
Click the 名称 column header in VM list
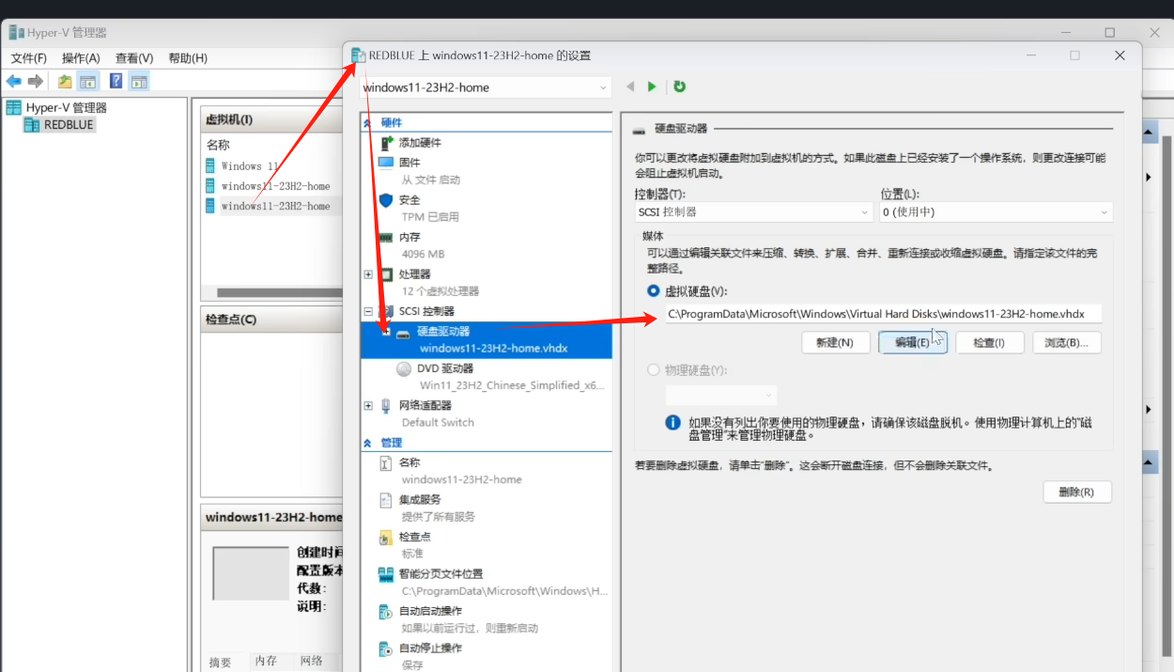point(218,145)
